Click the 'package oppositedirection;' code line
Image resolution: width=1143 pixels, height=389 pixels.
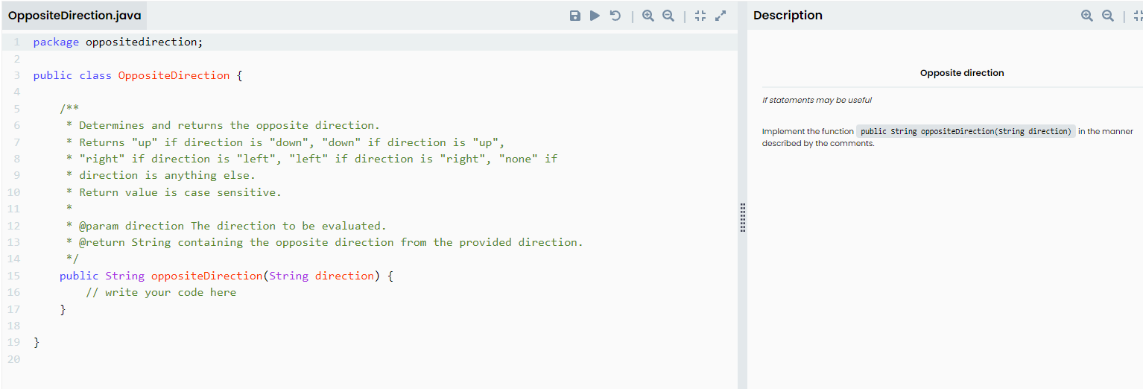pos(118,42)
